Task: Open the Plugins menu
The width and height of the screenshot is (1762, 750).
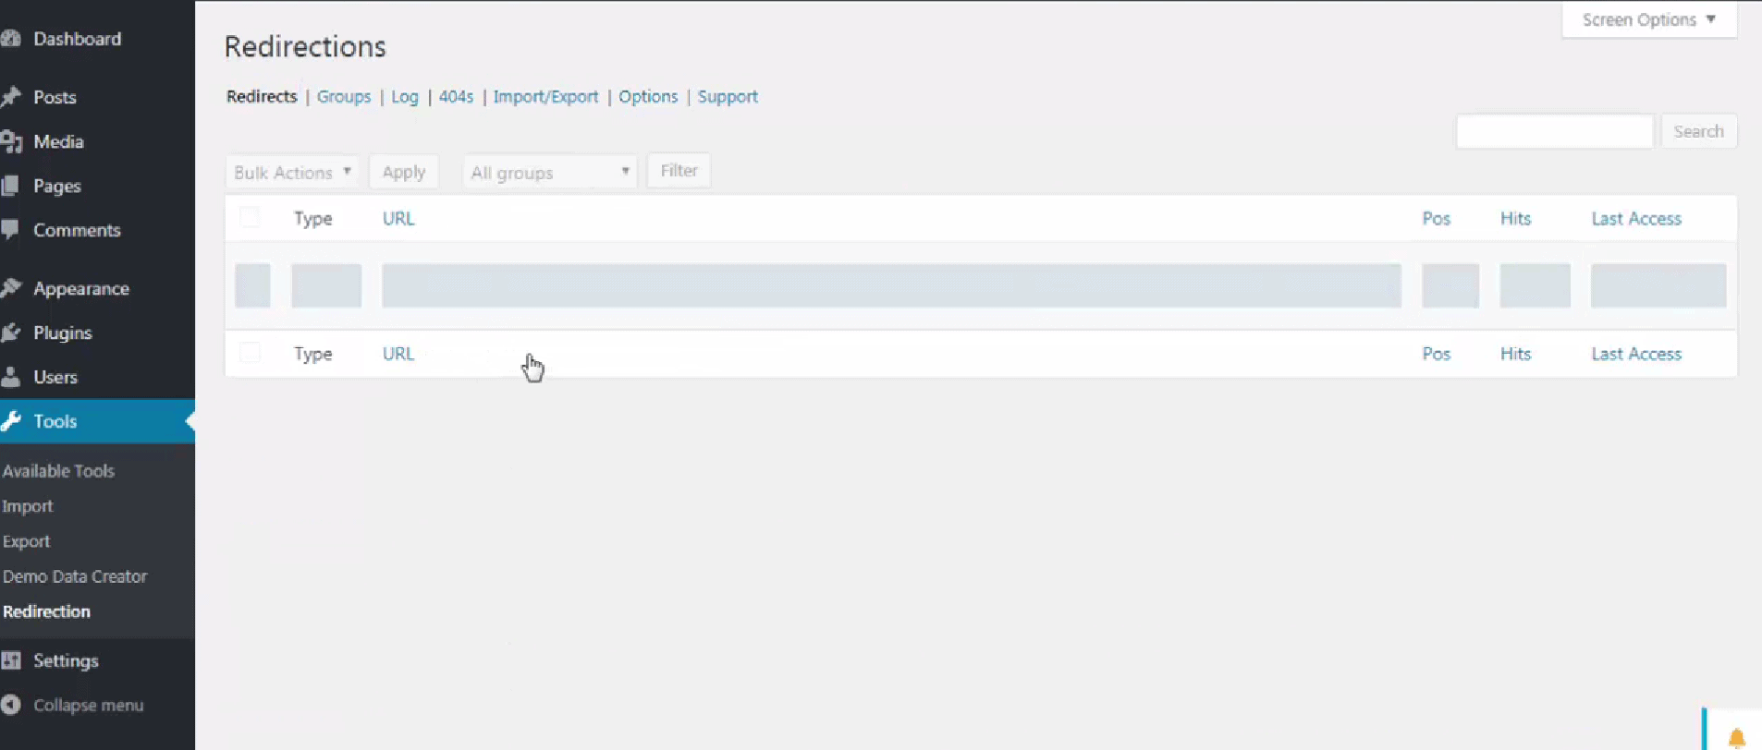Action: point(63,333)
